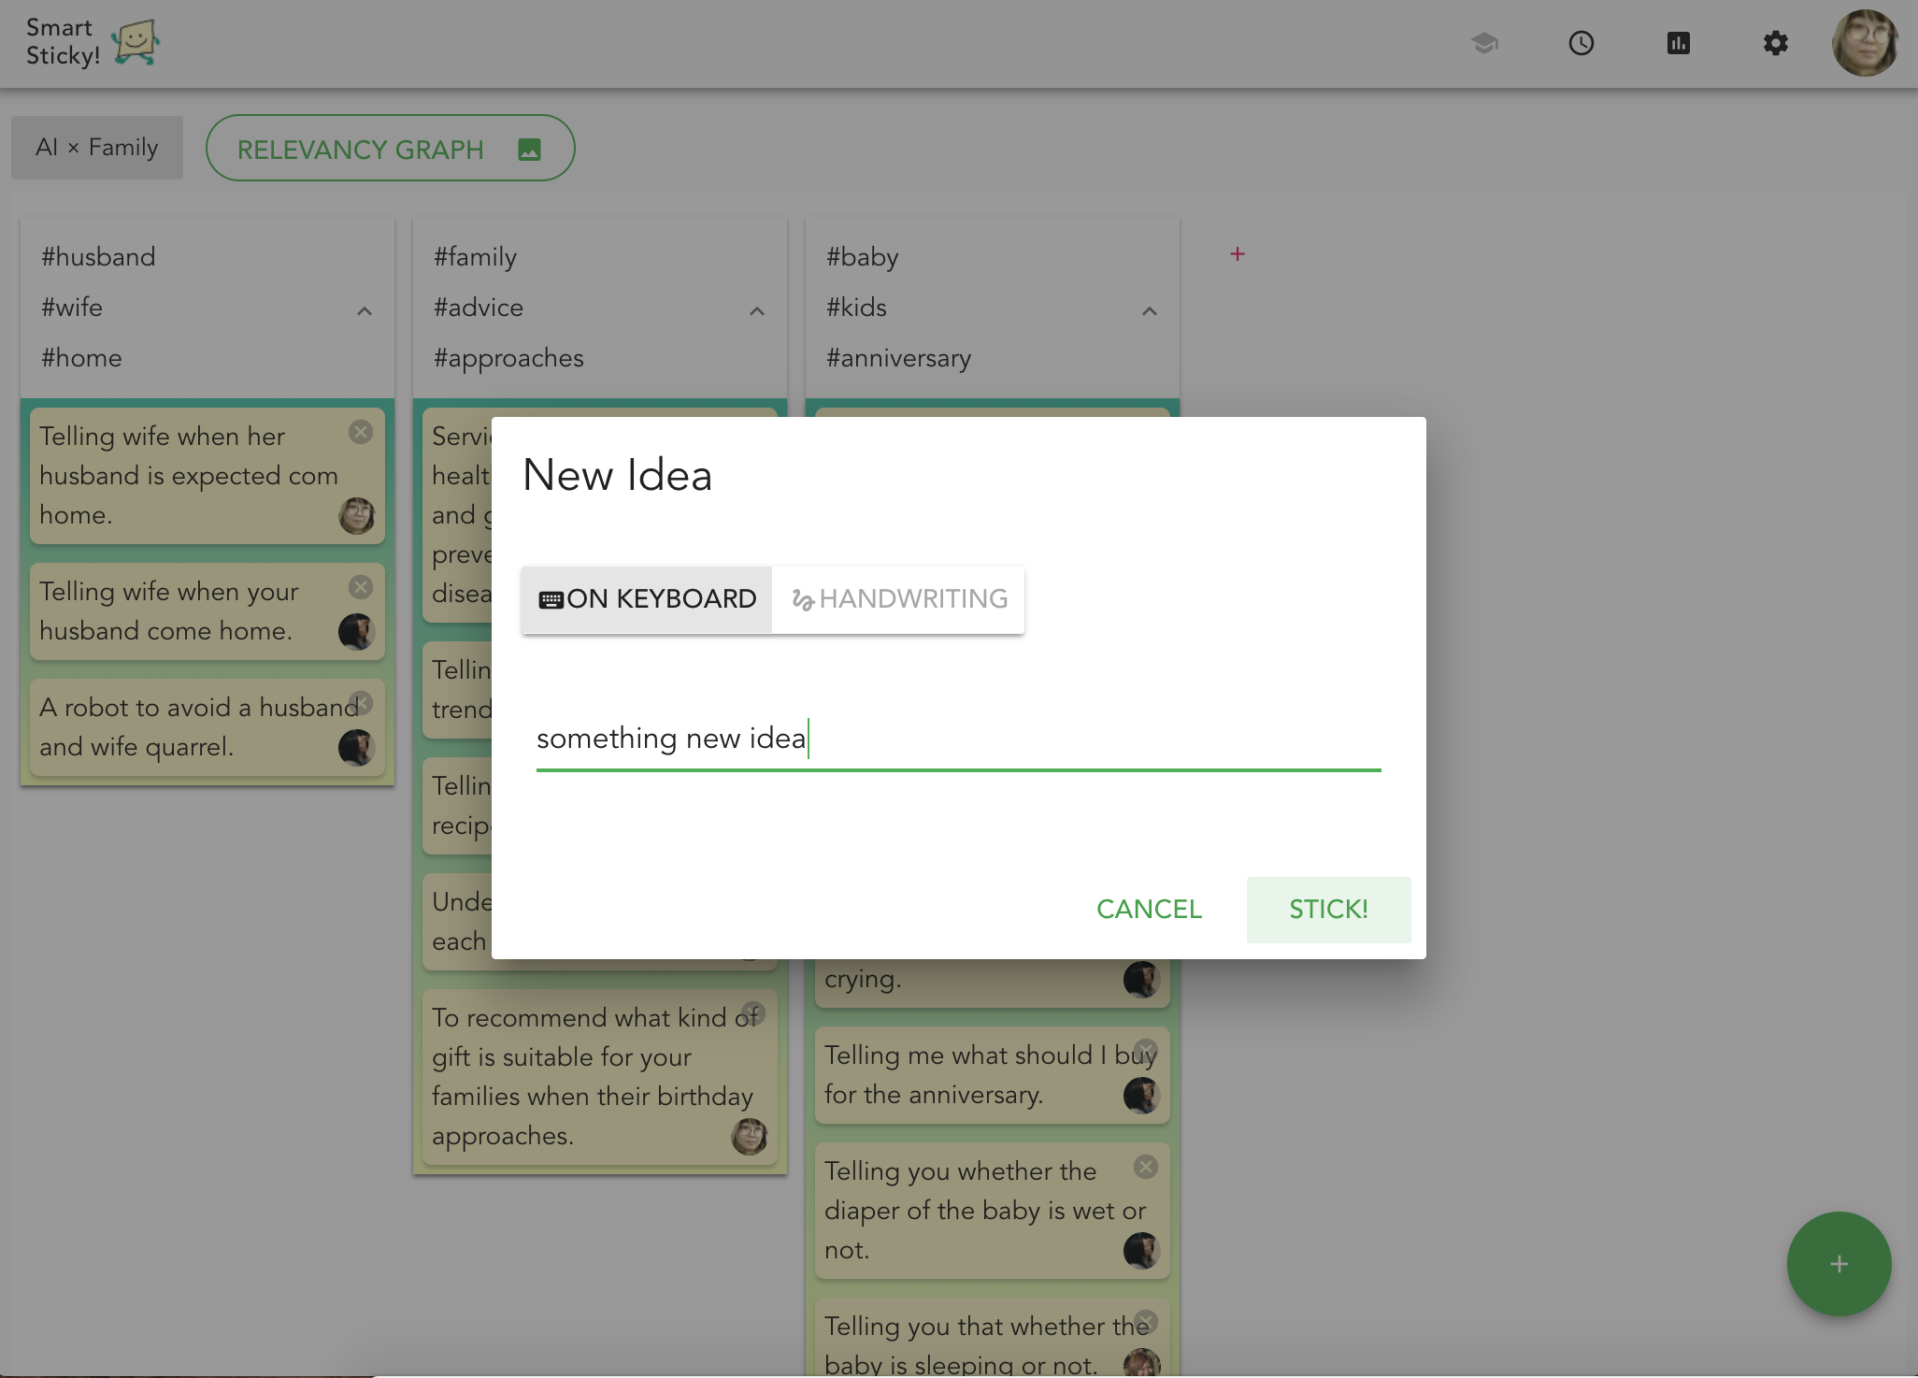Collapse the #family #advice column header
Screen dimensions: 1918x1378
pos(757,310)
